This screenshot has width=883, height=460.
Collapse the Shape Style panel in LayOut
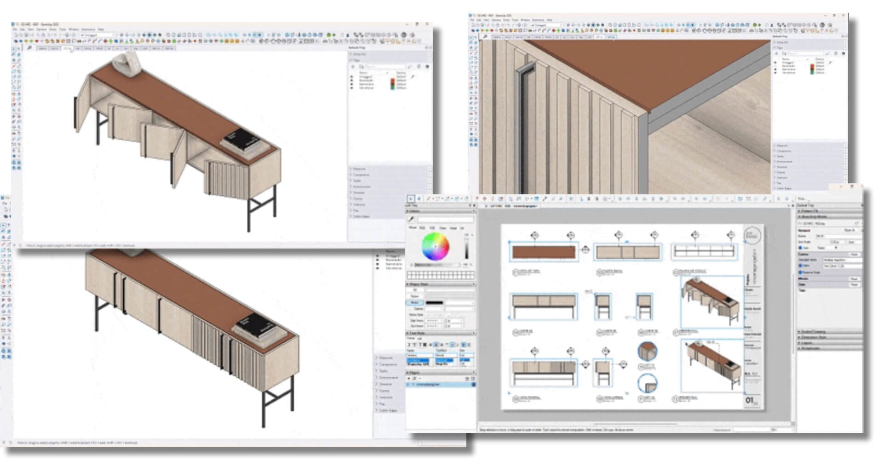coord(407,284)
